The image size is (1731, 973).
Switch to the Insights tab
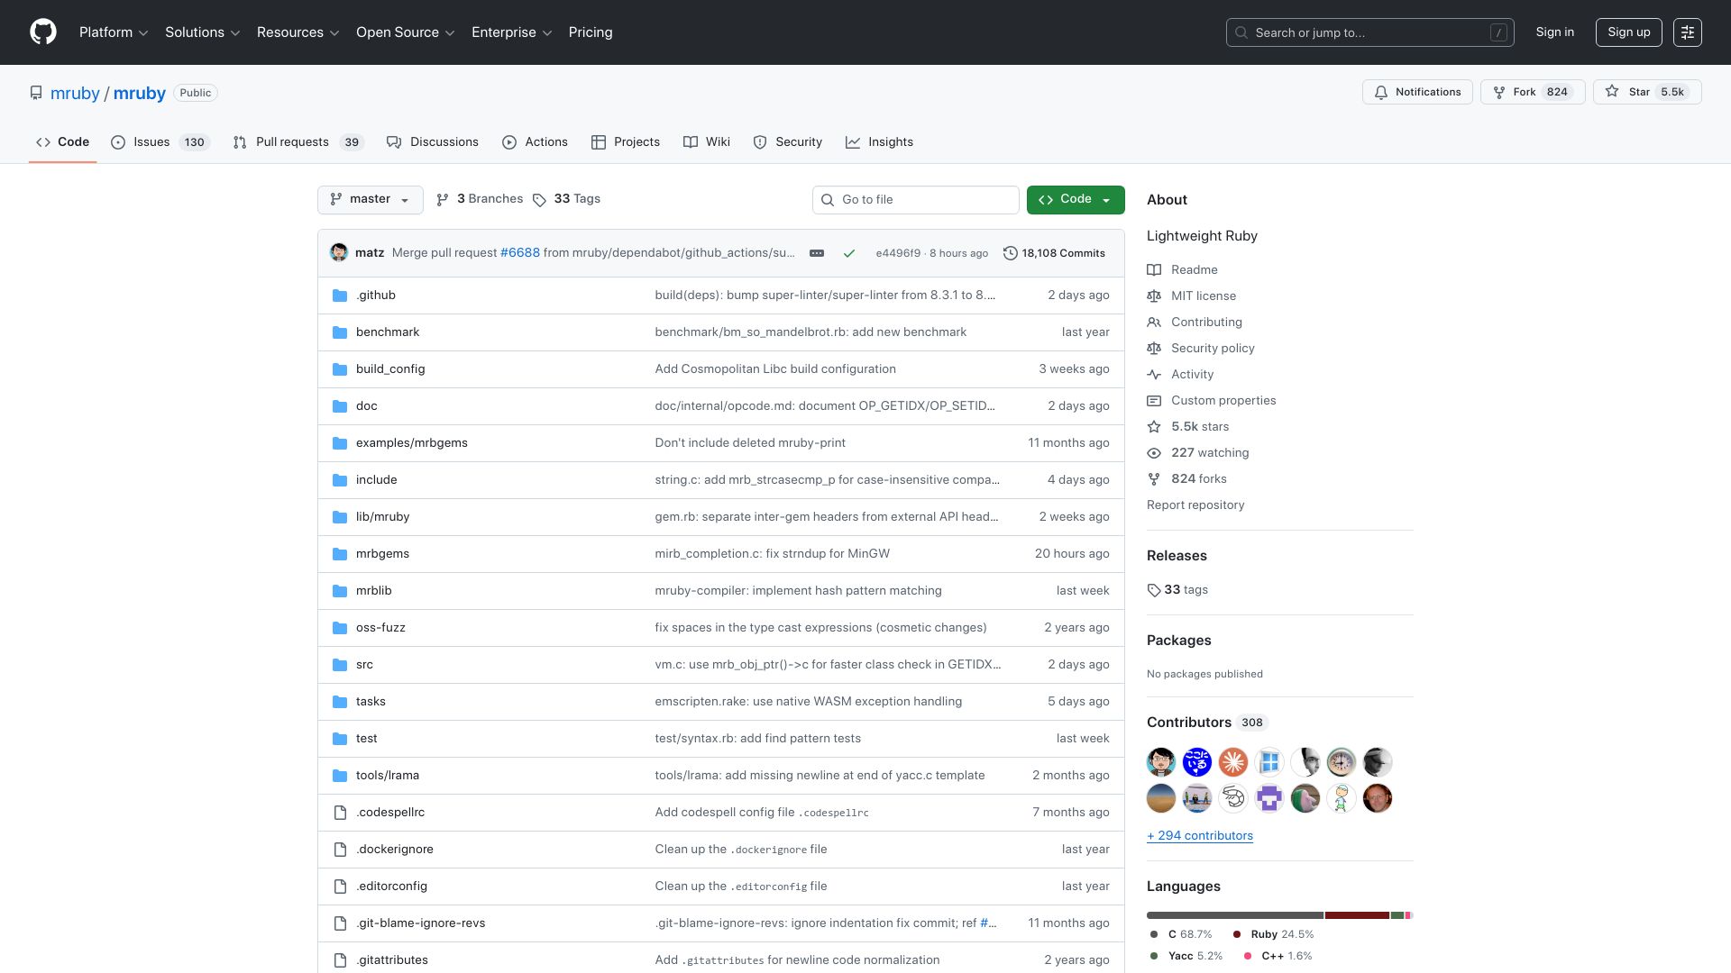pyautogui.click(x=879, y=142)
